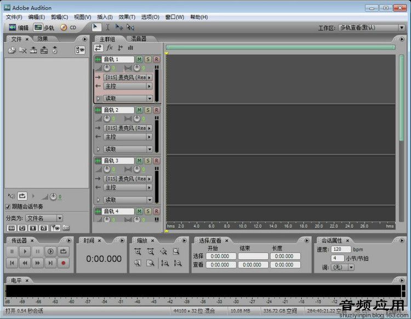The image size is (411, 319).
Task: Go to end with transport button
Action: (50, 263)
